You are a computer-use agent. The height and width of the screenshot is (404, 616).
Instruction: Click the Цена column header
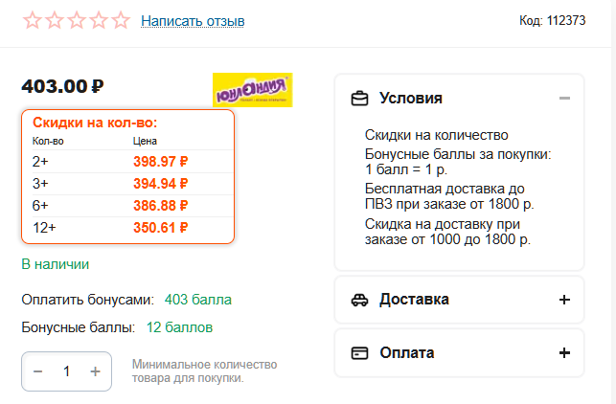[x=145, y=141]
